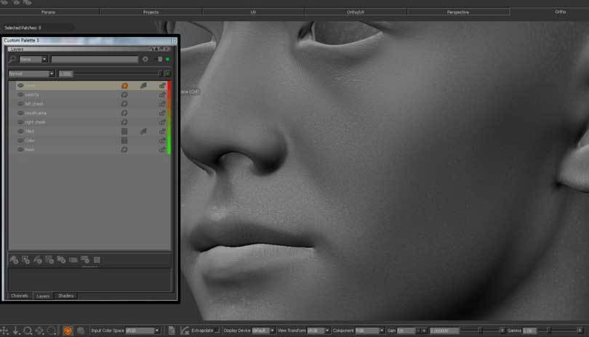Click the orange paint-target icon on highlighted layer
The width and height of the screenshot is (589, 337).
[124, 86]
